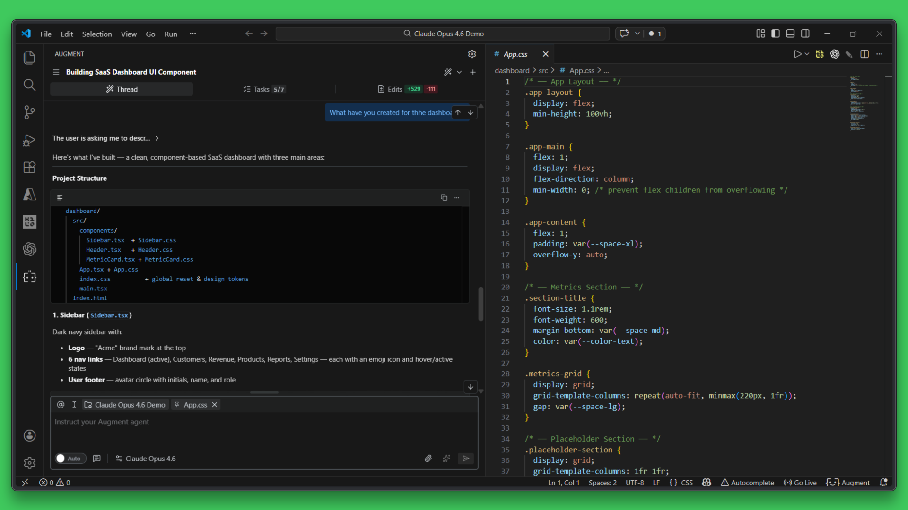This screenshot has height=510, width=908.
Task: Click the enhance prompt sparkle icon
Action: click(446, 459)
